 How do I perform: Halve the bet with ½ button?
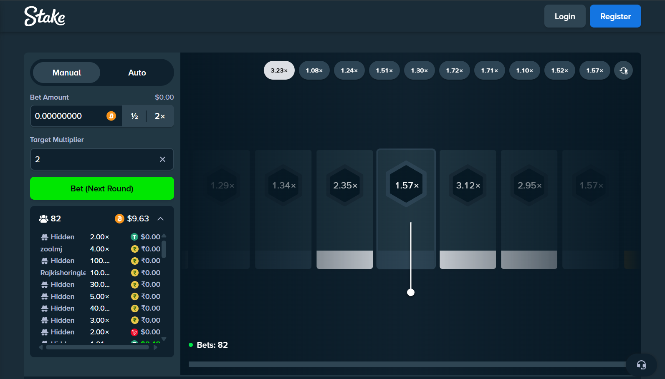[x=134, y=116]
